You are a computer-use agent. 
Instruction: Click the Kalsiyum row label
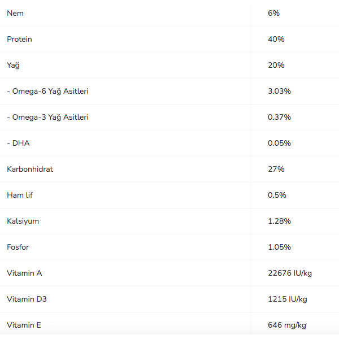coord(23,221)
